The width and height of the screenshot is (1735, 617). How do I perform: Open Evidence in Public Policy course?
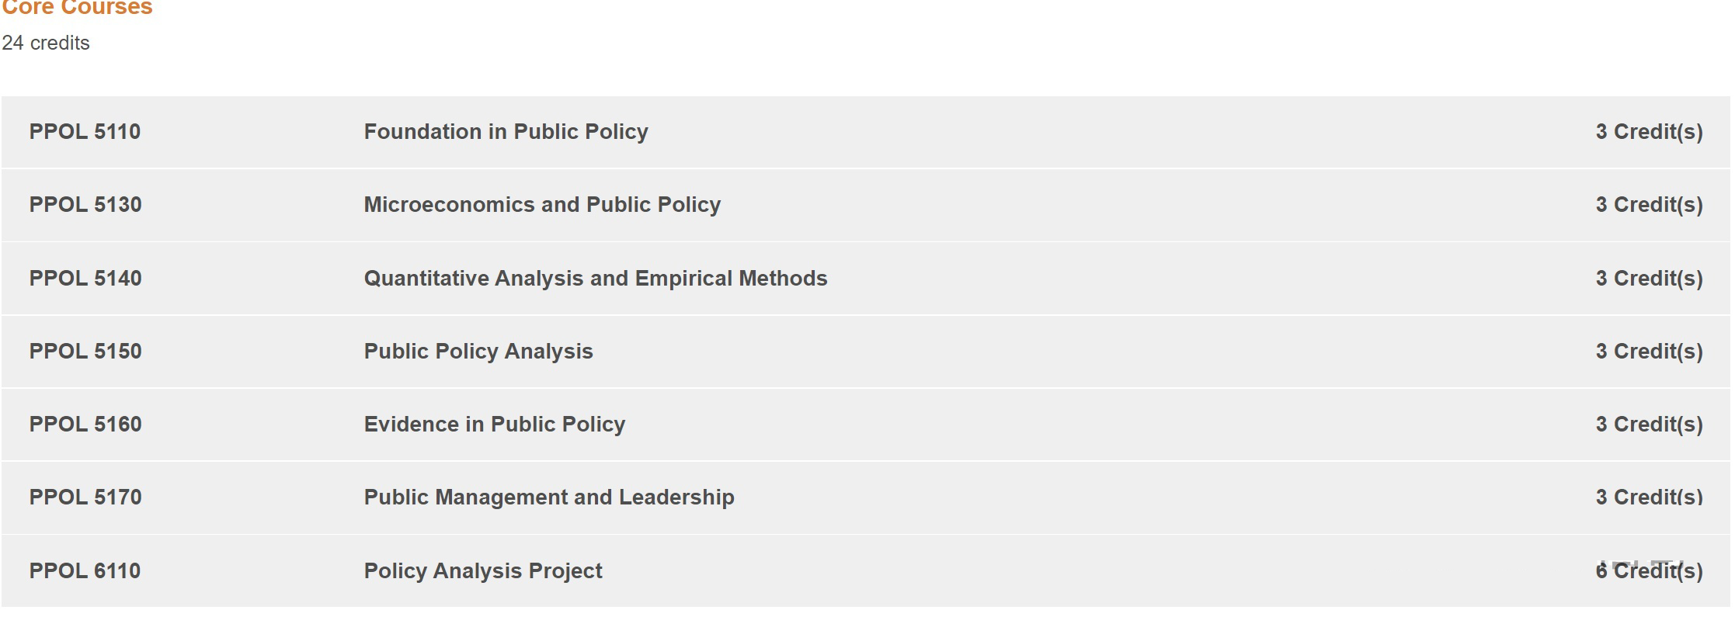pos(495,425)
